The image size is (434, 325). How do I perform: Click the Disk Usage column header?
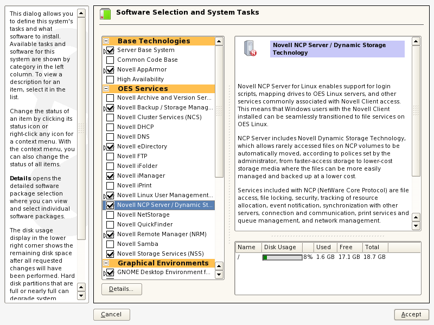tap(279, 248)
